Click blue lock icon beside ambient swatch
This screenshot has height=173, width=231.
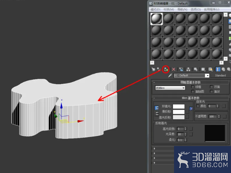coord(191,109)
